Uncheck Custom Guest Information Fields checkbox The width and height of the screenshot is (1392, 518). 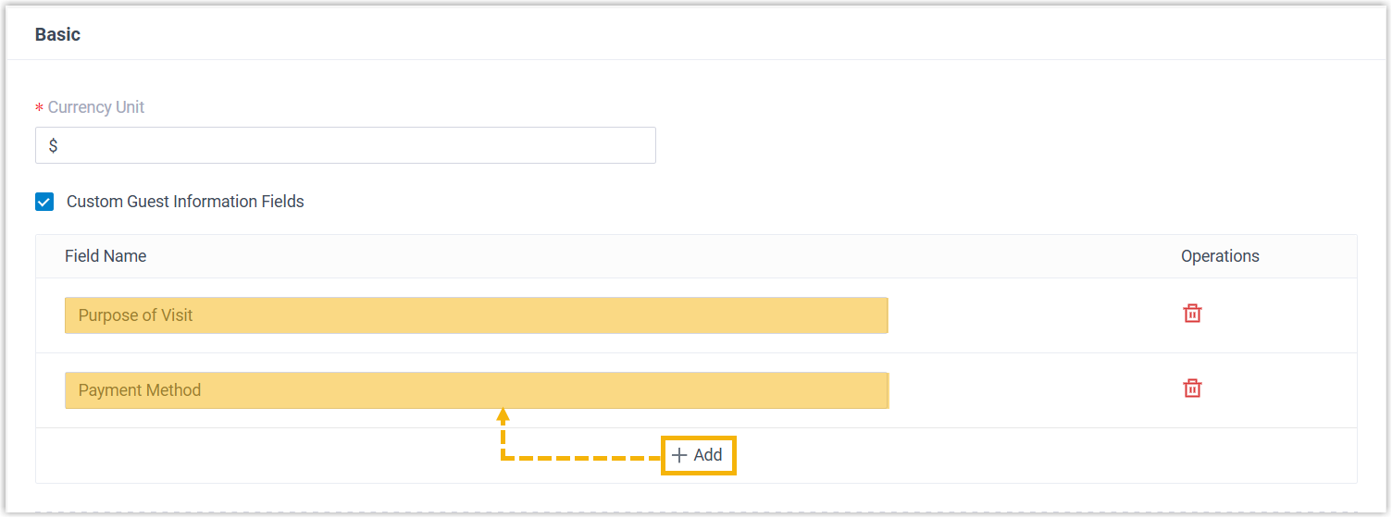pos(44,202)
